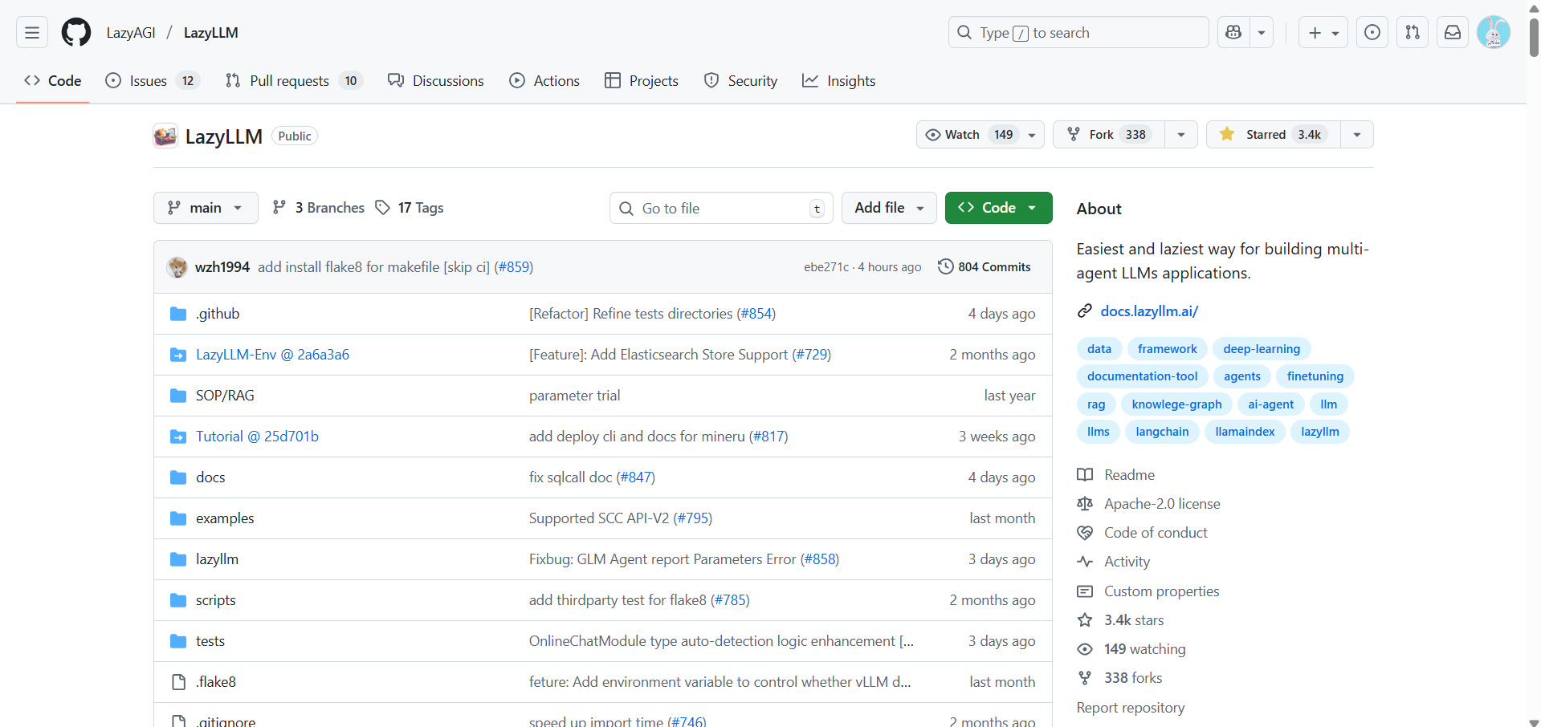Expand the star lists dropdown arrow
The width and height of the screenshot is (1541, 727).
click(x=1357, y=135)
